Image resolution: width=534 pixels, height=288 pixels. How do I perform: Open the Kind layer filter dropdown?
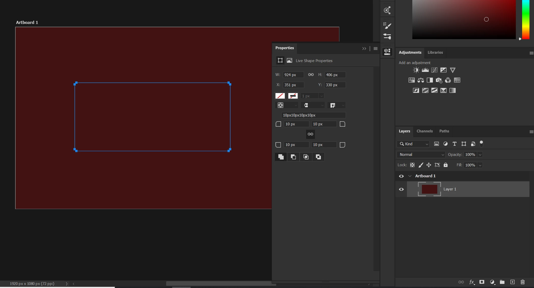(413, 144)
